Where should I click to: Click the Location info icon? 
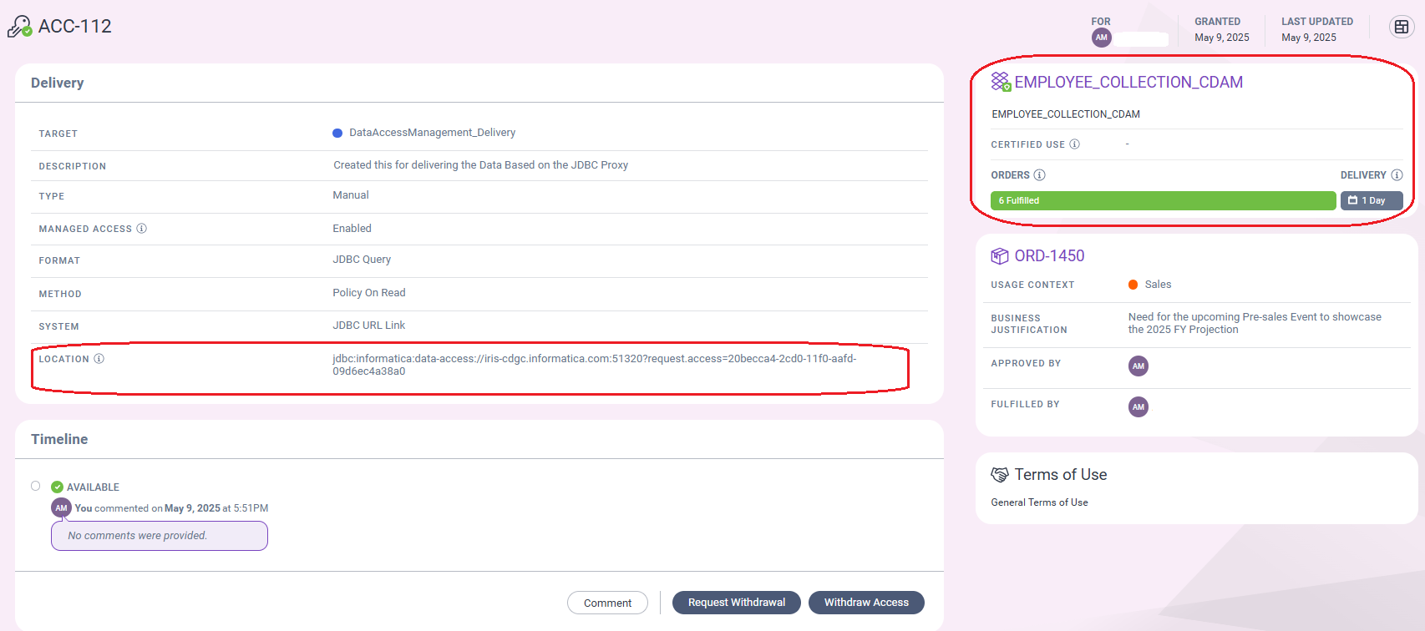point(99,359)
